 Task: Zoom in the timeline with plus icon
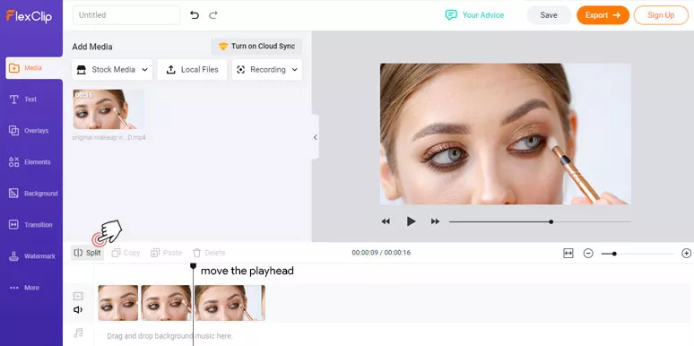(x=687, y=254)
